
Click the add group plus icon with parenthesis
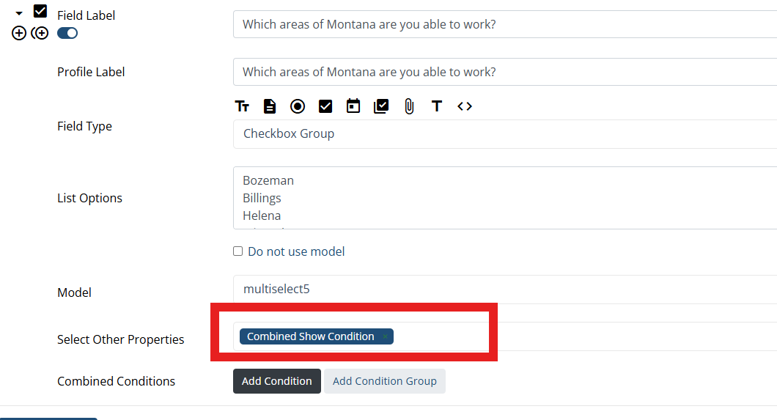point(40,33)
